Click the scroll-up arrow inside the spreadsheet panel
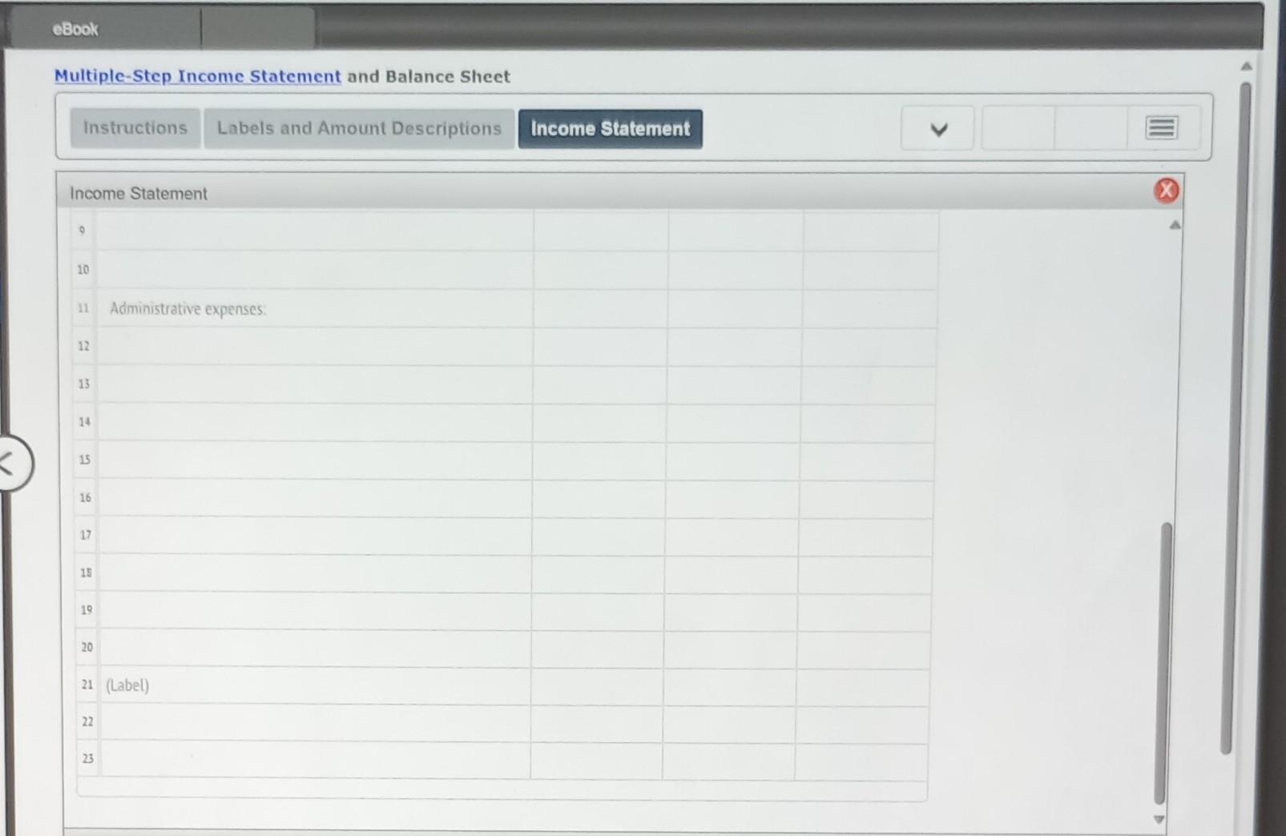The image size is (1286, 836). (x=1174, y=225)
